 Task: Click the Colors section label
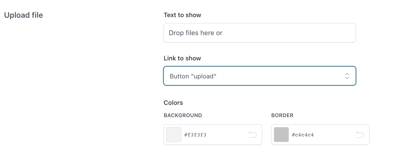(x=173, y=103)
